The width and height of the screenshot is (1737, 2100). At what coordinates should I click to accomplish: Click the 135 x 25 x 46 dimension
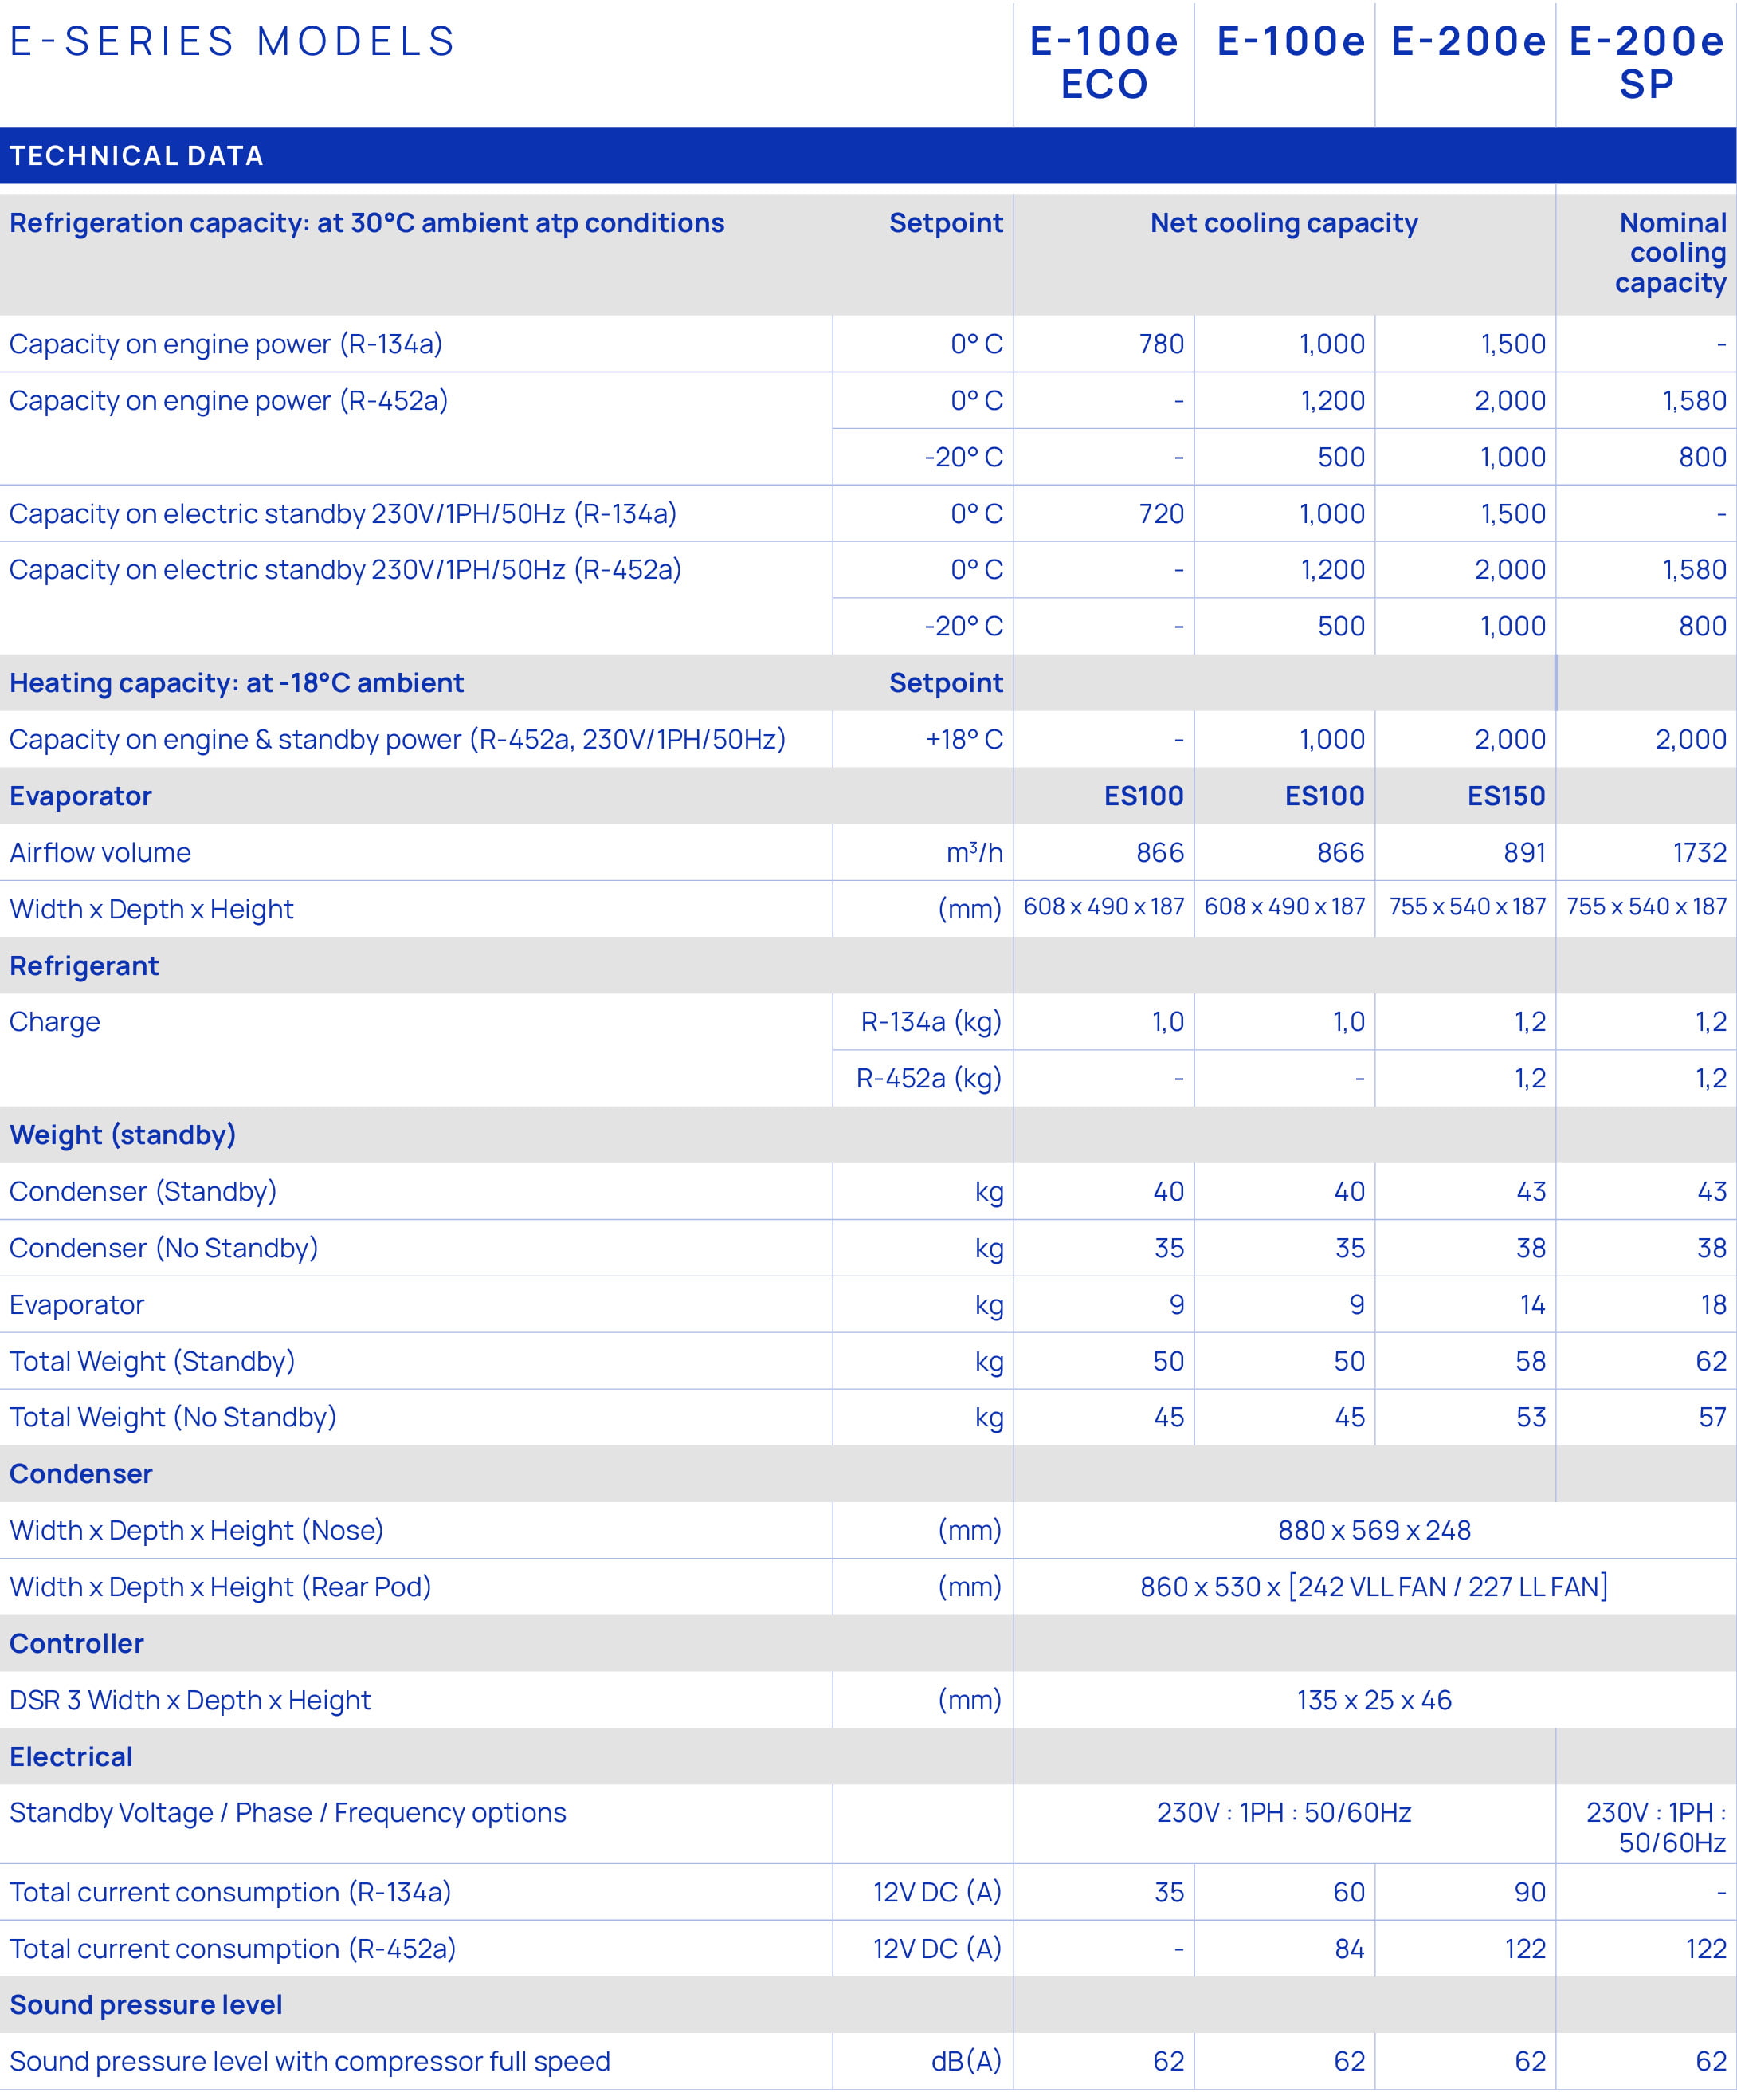pyautogui.click(x=1374, y=1700)
